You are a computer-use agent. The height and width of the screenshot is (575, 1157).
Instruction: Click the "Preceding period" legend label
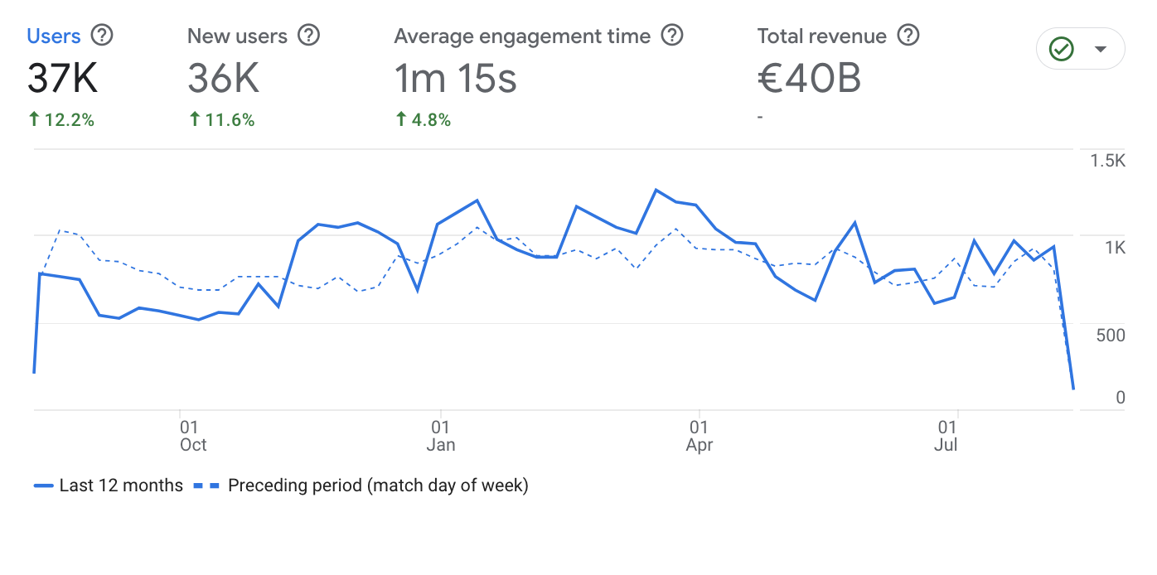point(378,486)
